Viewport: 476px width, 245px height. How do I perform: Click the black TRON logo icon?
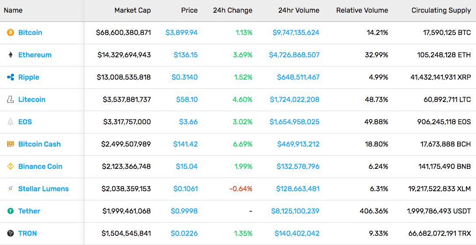11,233
